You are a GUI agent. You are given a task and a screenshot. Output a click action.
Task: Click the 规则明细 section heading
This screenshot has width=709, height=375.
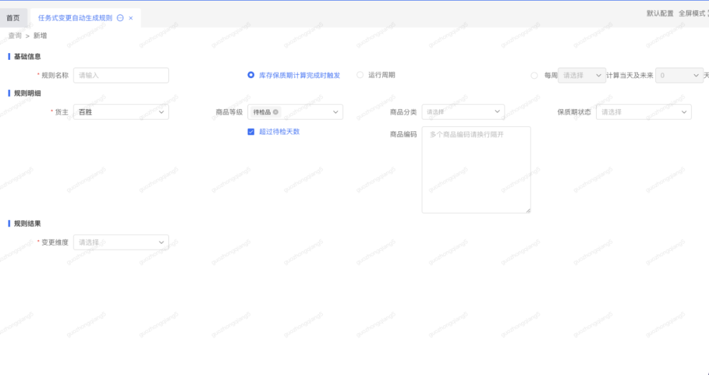tap(28, 93)
